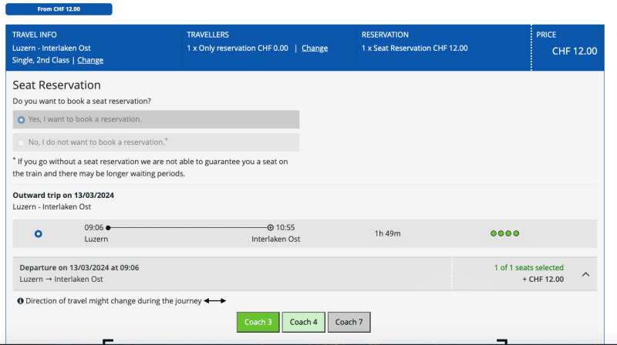617x345 pixels.
Task: Switch to Coach 3 tab
Action: pos(258,322)
